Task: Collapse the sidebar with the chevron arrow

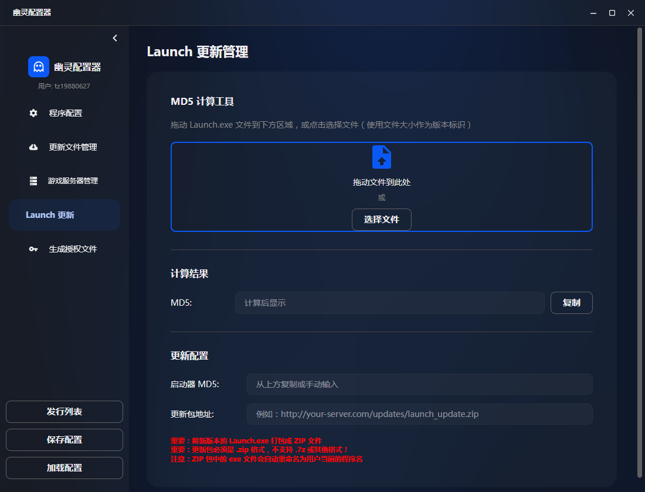Action: tap(115, 38)
